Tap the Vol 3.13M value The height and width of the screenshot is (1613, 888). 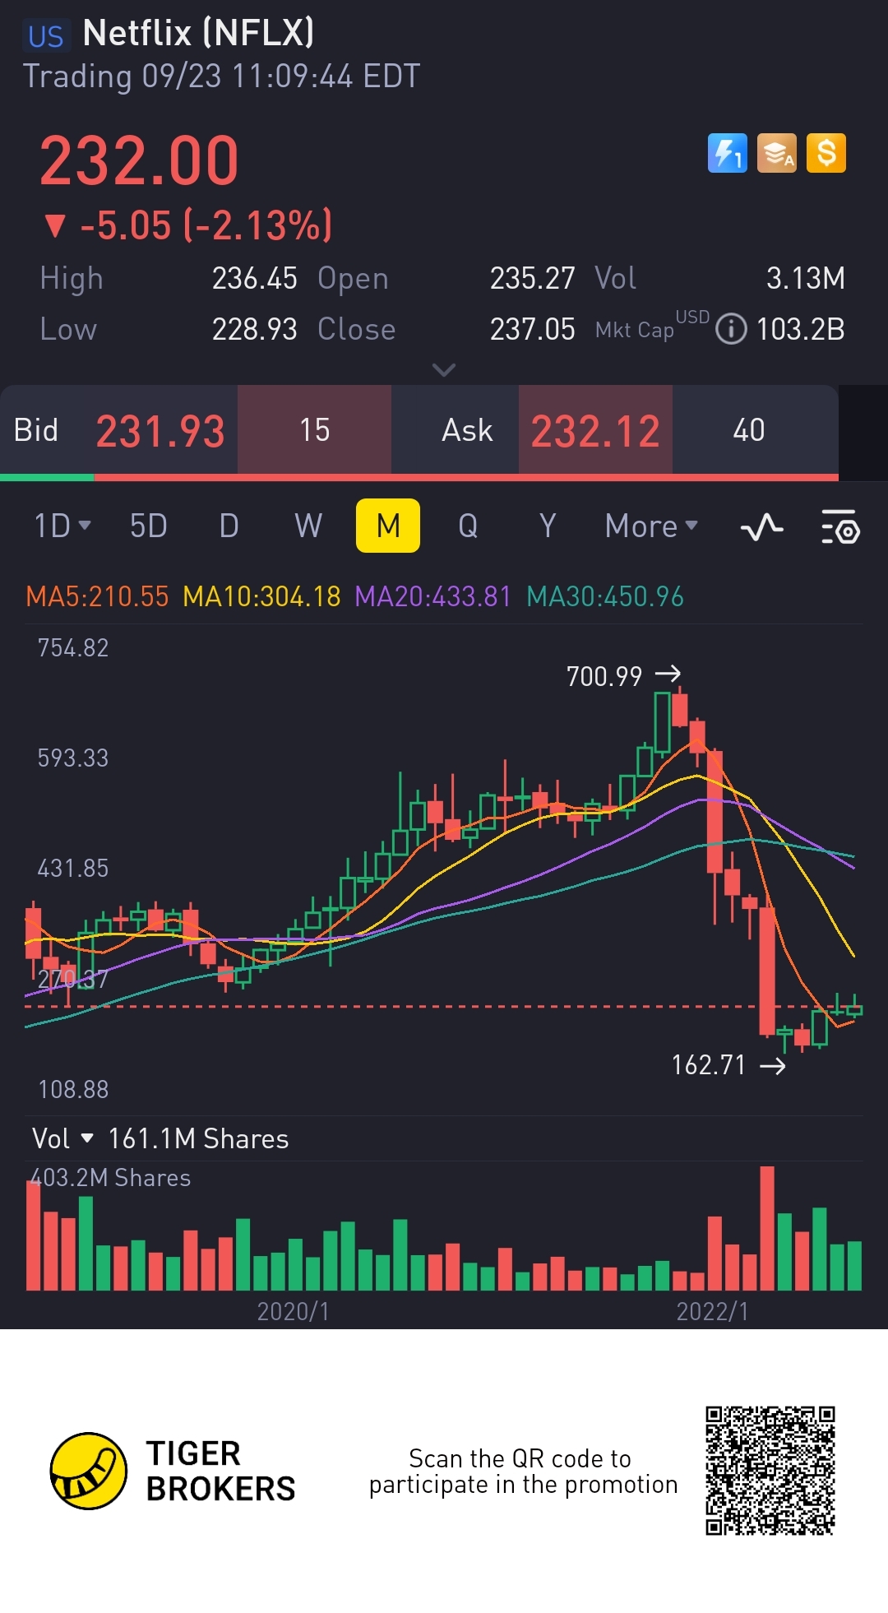tap(806, 278)
